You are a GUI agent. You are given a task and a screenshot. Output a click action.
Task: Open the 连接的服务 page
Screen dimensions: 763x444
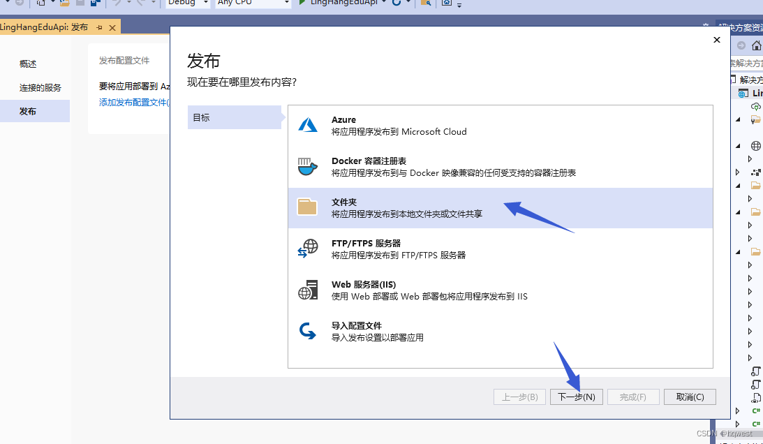pyautogui.click(x=40, y=88)
